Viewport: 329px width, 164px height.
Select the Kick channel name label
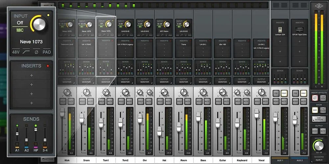click(x=67, y=160)
